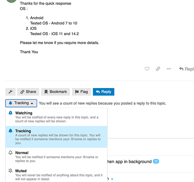
Task: Open suggested topic about app in background
Action: click(x=130, y=162)
